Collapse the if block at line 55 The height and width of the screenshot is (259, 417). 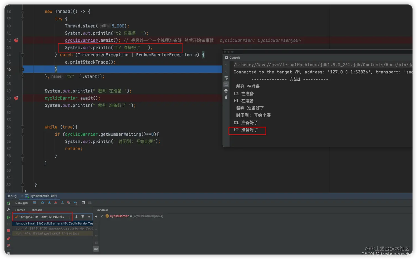pos(23,134)
